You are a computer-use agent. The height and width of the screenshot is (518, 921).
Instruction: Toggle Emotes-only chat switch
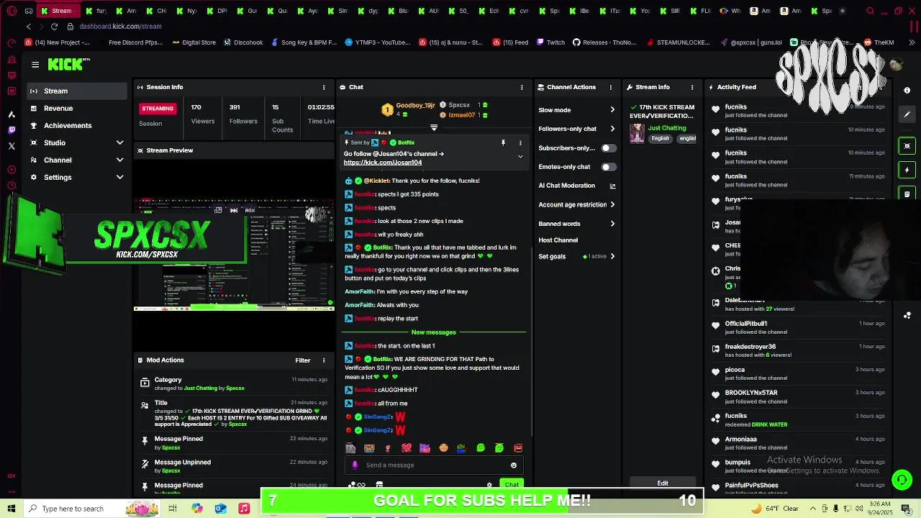pyautogui.click(x=609, y=167)
